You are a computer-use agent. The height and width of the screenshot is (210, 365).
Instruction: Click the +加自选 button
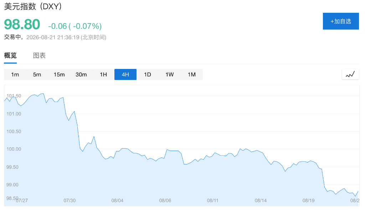341,21
